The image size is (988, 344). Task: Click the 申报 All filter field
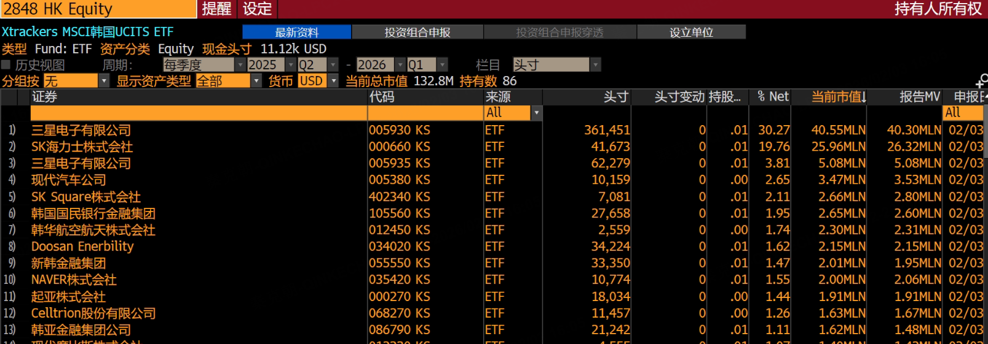pos(965,113)
